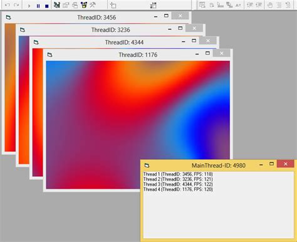
Task: Stop the program with the End button
Action: (47, 6)
